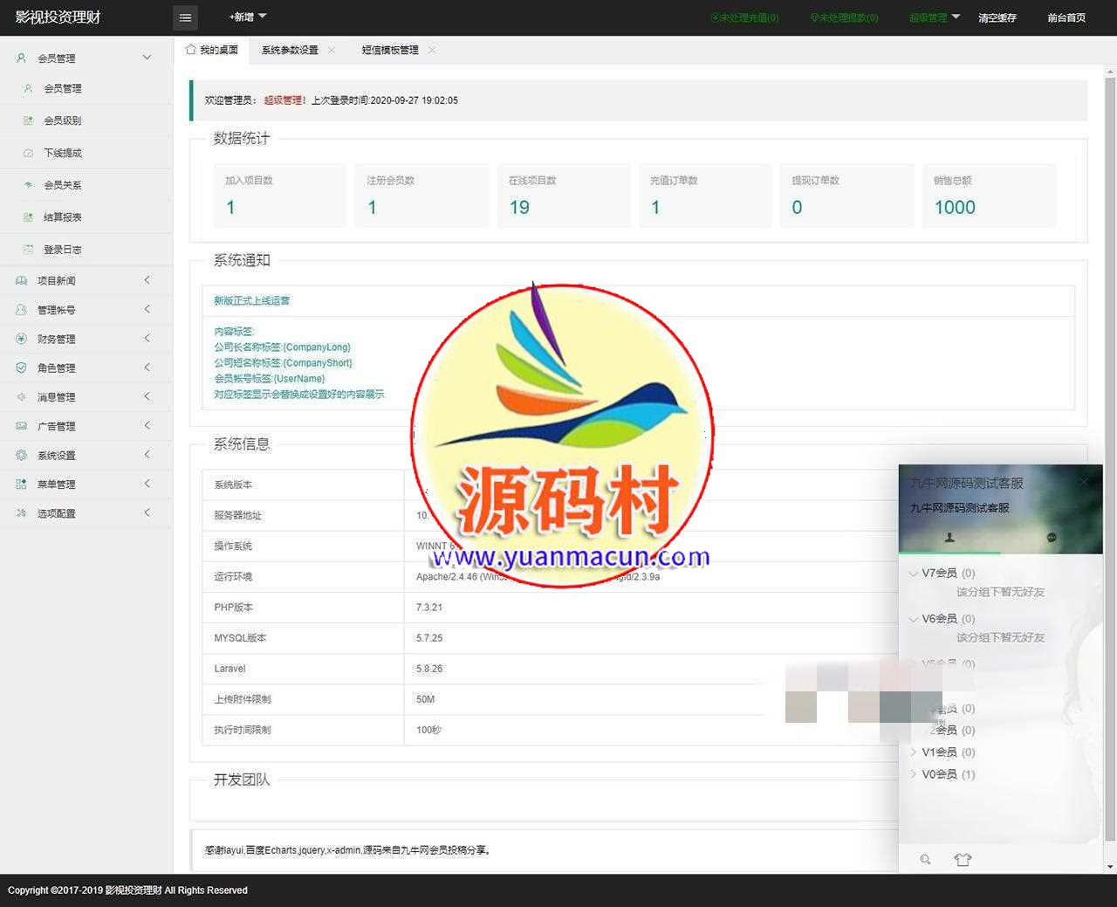
Task: Click the 系统设置 gear icon
Action: pyautogui.click(x=21, y=455)
